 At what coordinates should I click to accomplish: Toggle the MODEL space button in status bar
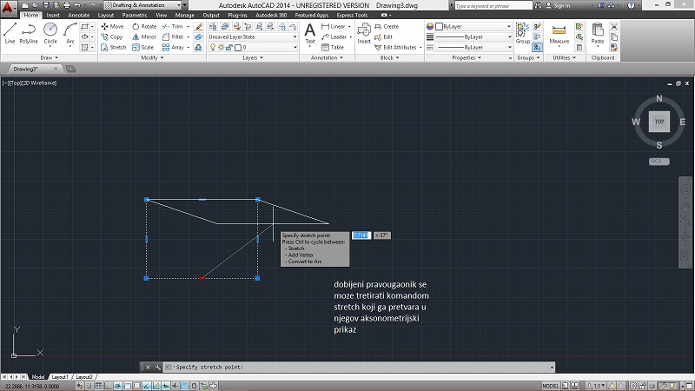point(550,385)
